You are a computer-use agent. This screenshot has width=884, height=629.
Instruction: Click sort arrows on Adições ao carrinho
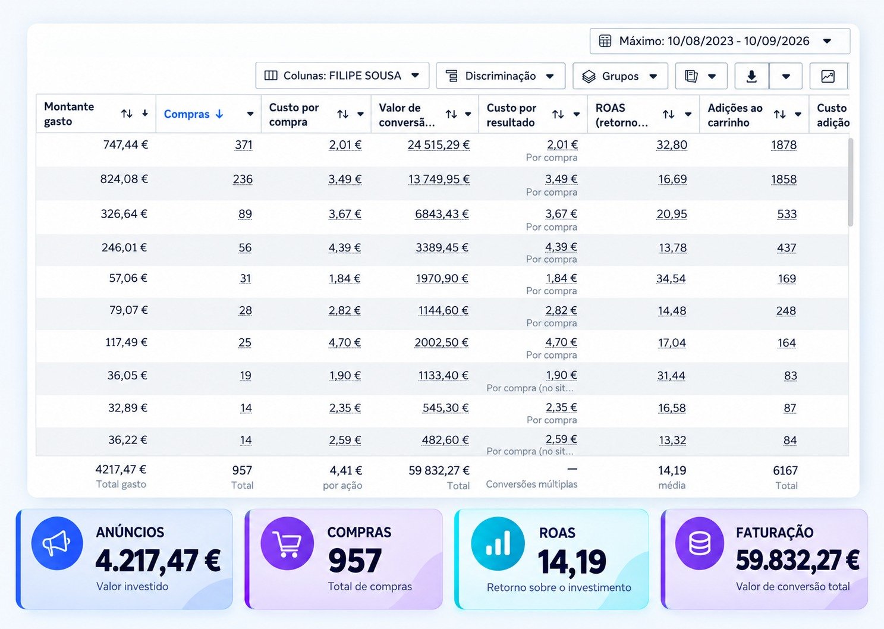[x=780, y=114]
